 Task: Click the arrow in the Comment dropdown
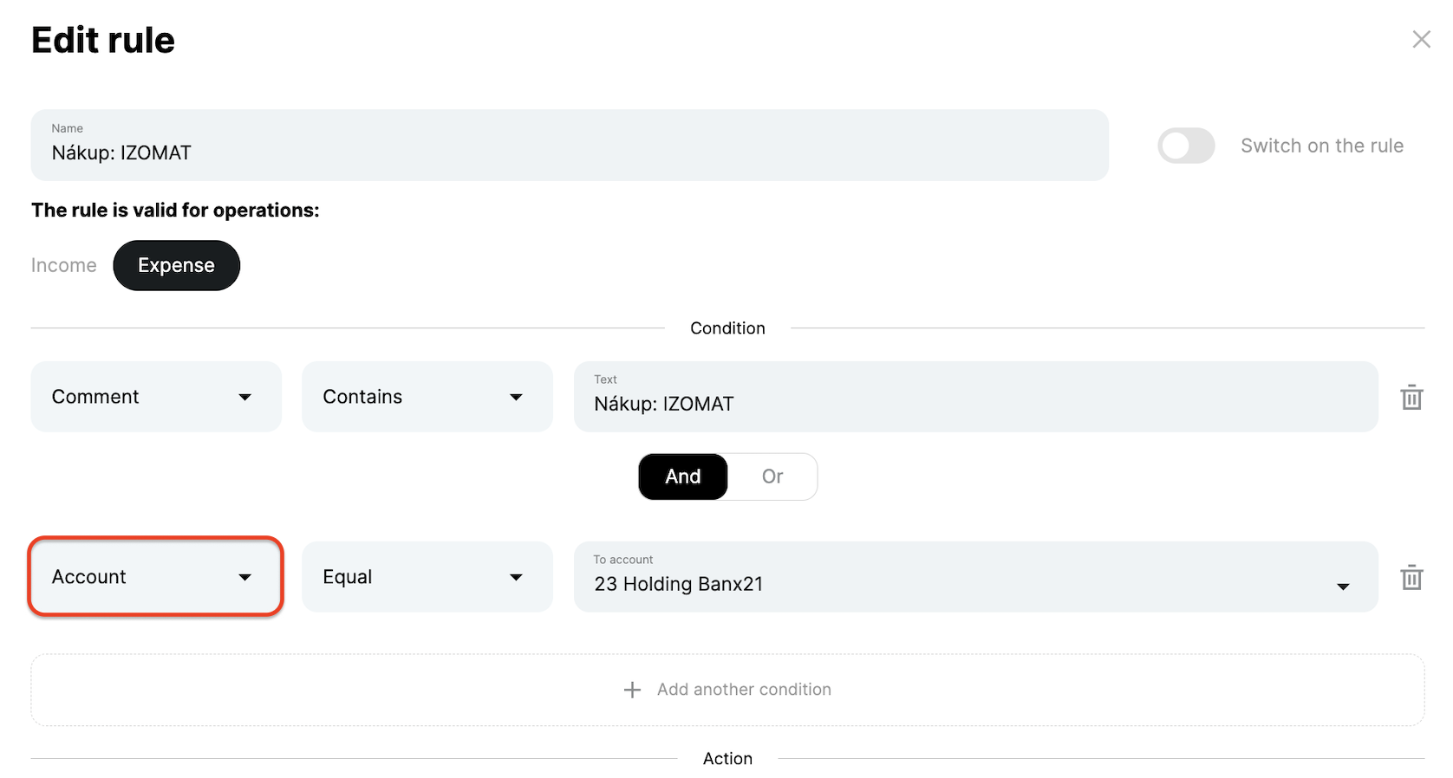coord(245,397)
